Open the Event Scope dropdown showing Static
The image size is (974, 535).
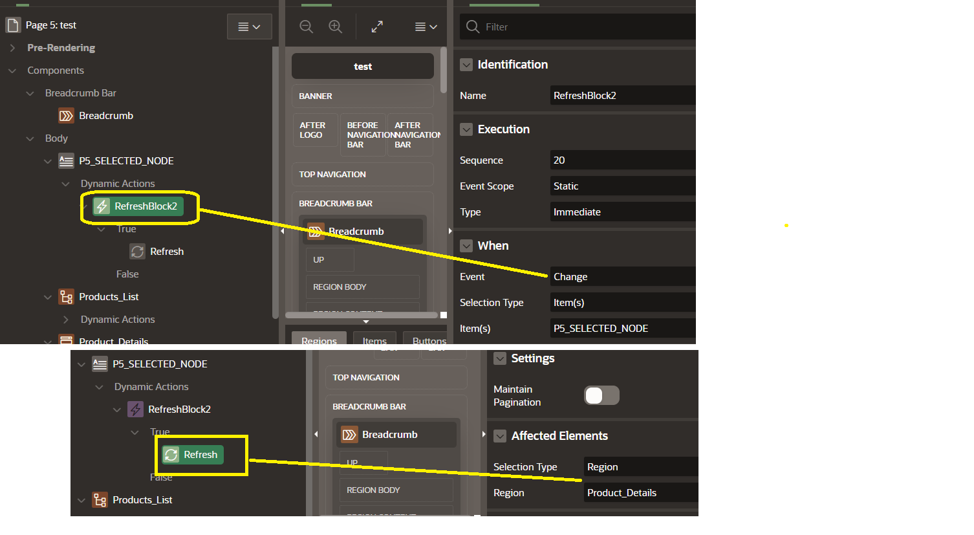[x=622, y=186]
